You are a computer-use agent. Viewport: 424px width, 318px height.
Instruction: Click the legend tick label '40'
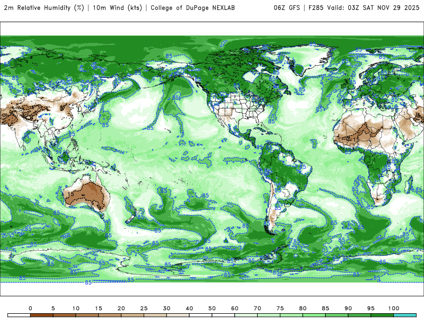[x=189, y=308]
